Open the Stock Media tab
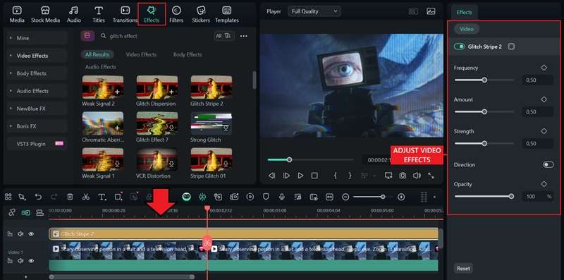Screen dimensions: 564x280 45,14
